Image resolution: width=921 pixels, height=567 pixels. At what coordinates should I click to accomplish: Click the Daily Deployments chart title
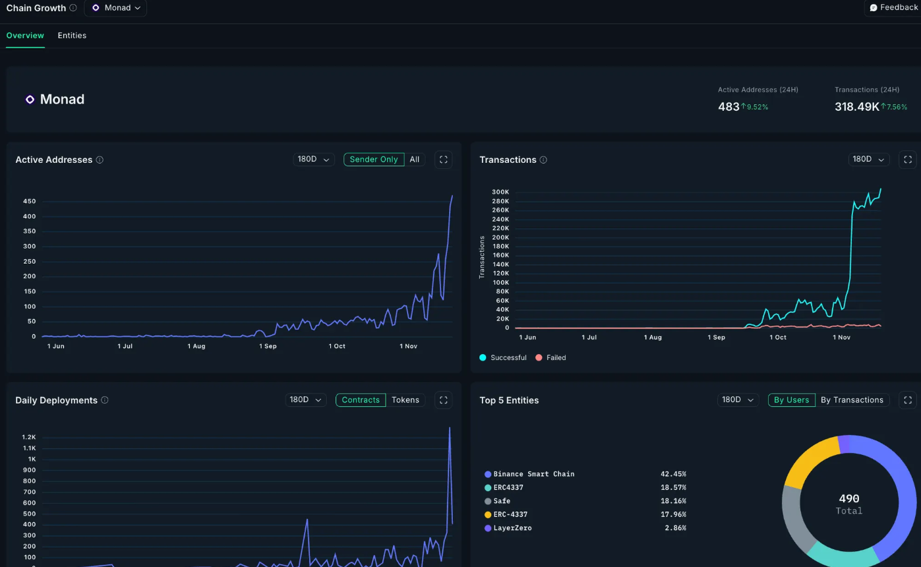point(57,400)
